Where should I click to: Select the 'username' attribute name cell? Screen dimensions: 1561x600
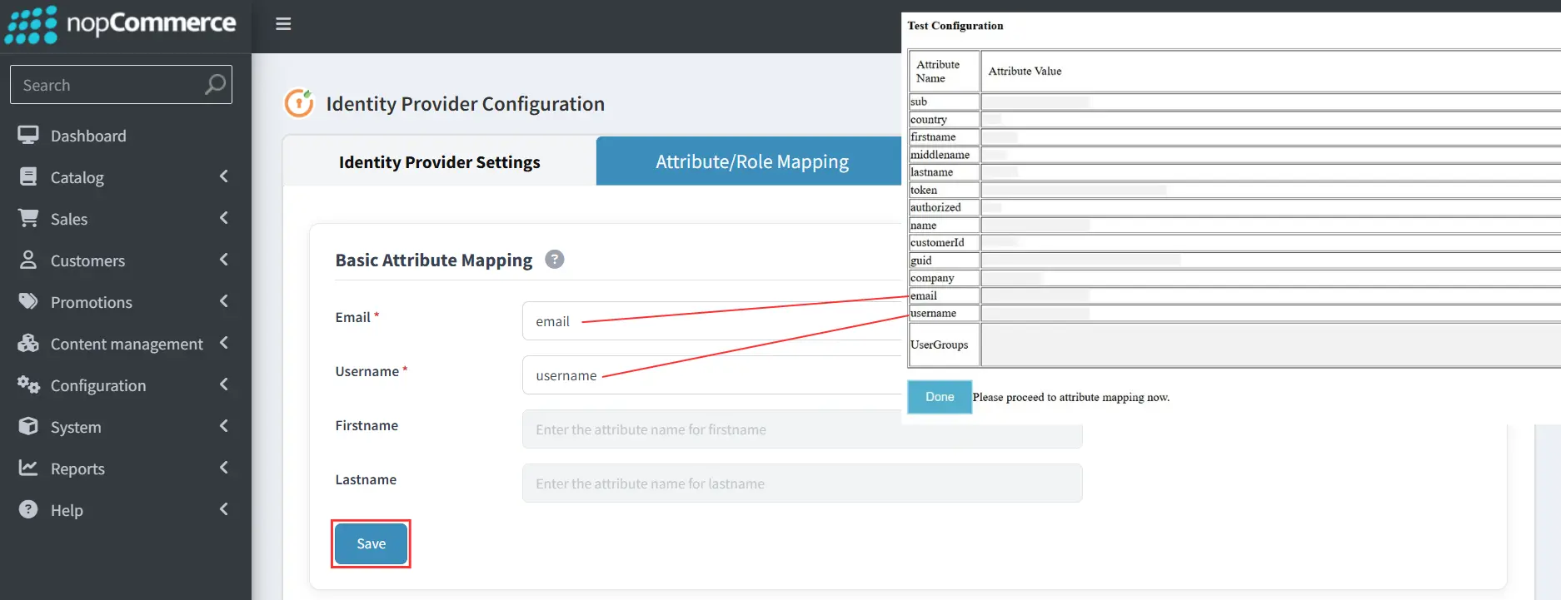coord(944,313)
